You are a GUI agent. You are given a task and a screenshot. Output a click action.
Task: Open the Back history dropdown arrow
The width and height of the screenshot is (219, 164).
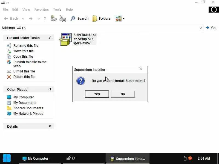[x=23, y=19]
